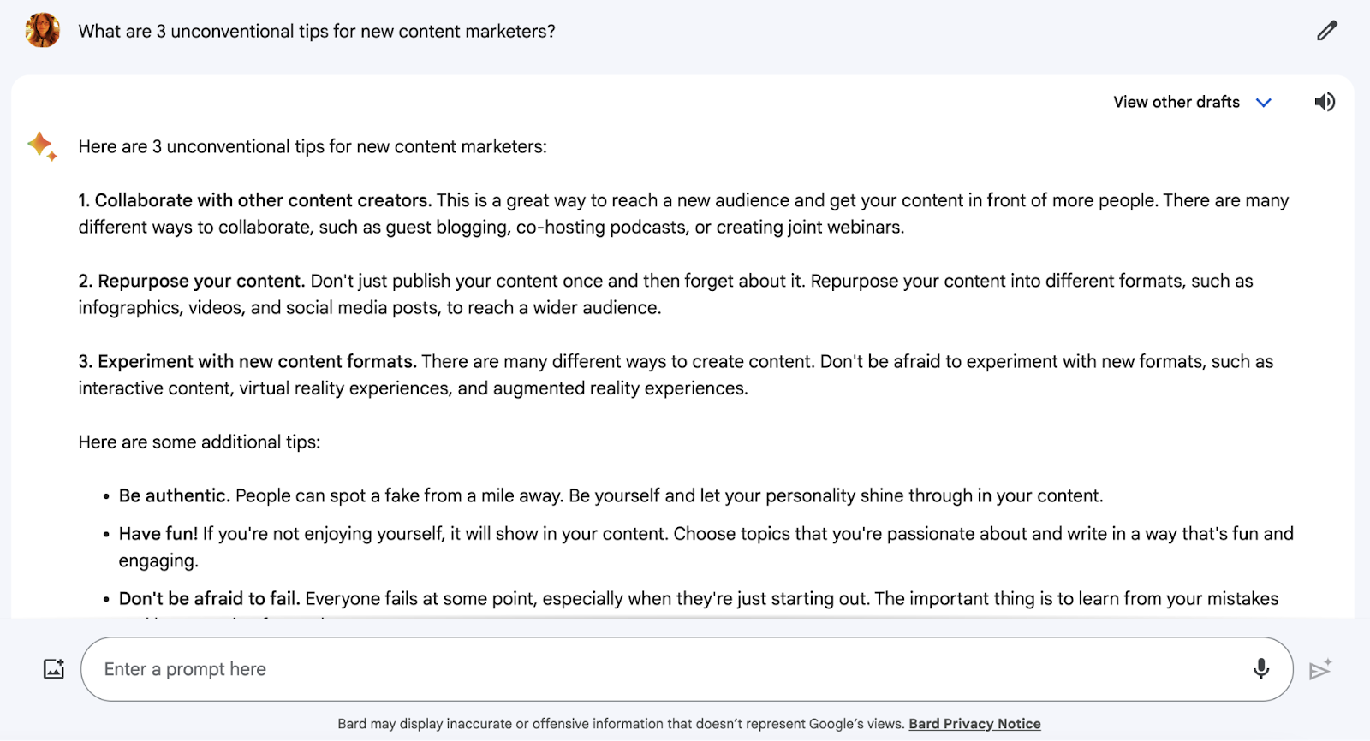Click the Bard sparkle logo beside the response
The width and height of the screenshot is (1370, 741).
point(42,145)
